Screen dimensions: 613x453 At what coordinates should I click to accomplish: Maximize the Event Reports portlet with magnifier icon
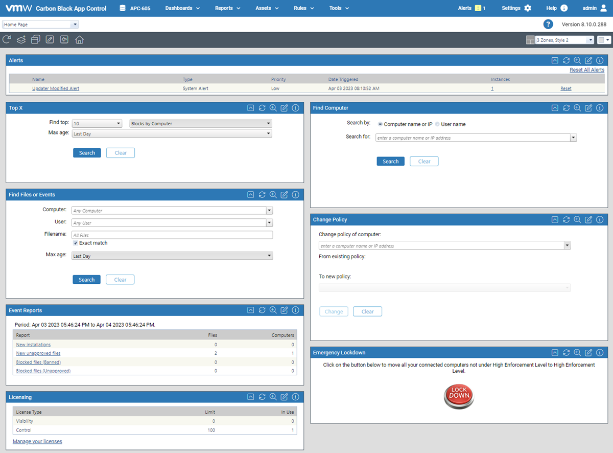pyautogui.click(x=273, y=310)
